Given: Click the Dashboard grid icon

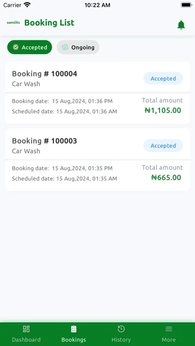Looking at the screenshot, I should point(26,329).
